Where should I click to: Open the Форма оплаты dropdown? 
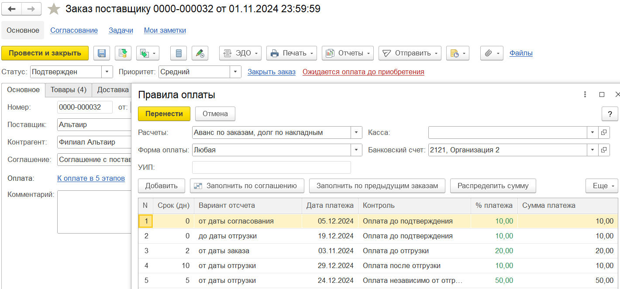coord(356,150)
